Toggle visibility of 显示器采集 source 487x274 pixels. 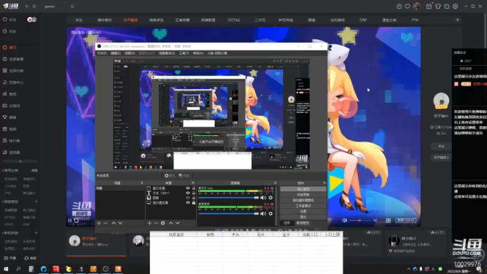(x=188, y=203)
